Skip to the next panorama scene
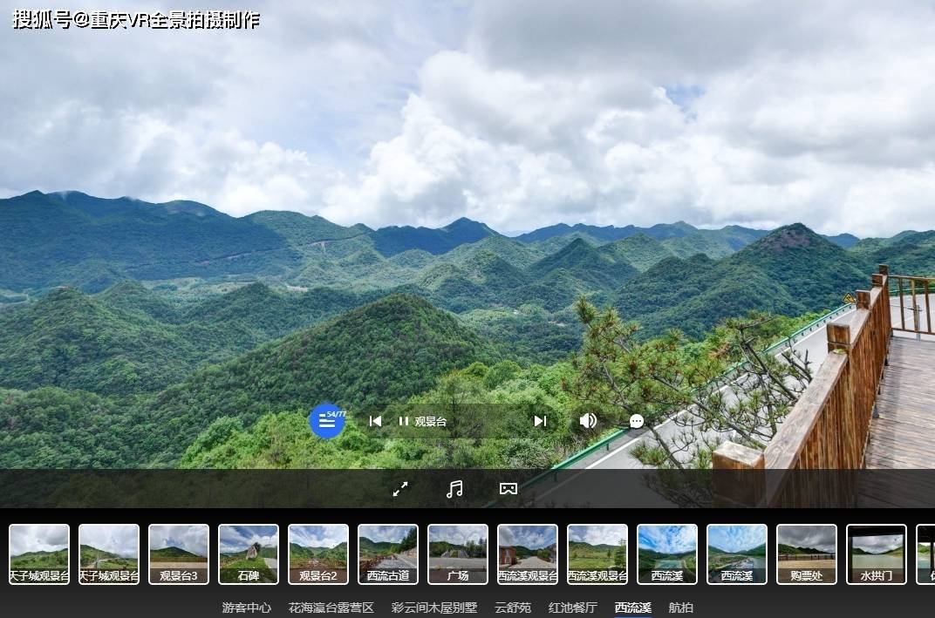The height and width of the screenshot is (618, 935). 540,421
